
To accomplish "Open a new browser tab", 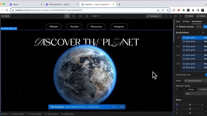I will coord(119,5).
